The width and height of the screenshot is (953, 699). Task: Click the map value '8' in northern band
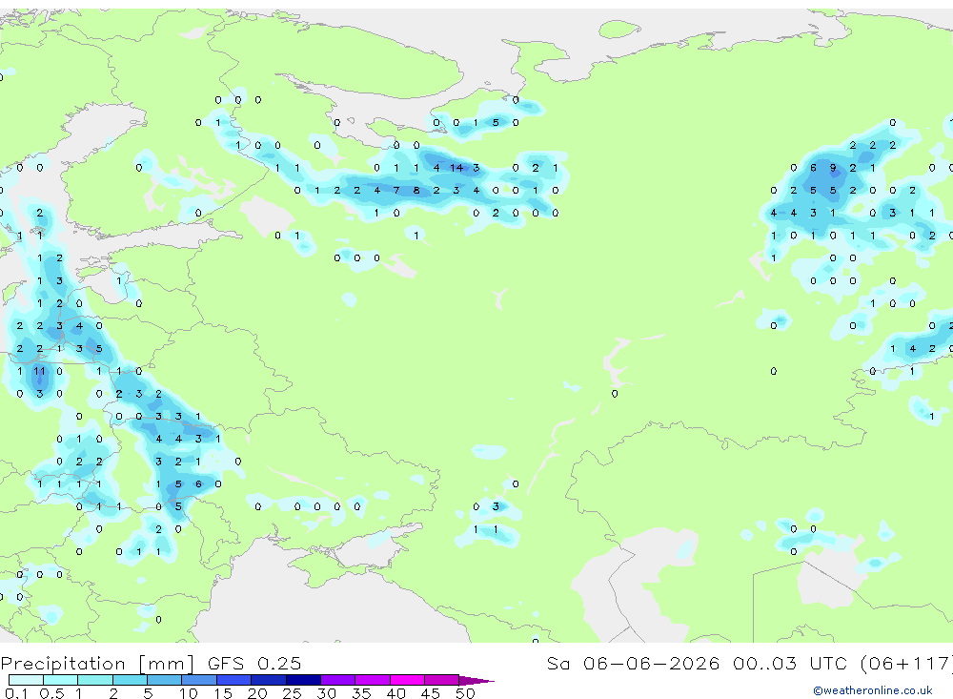tap(416, 191)
